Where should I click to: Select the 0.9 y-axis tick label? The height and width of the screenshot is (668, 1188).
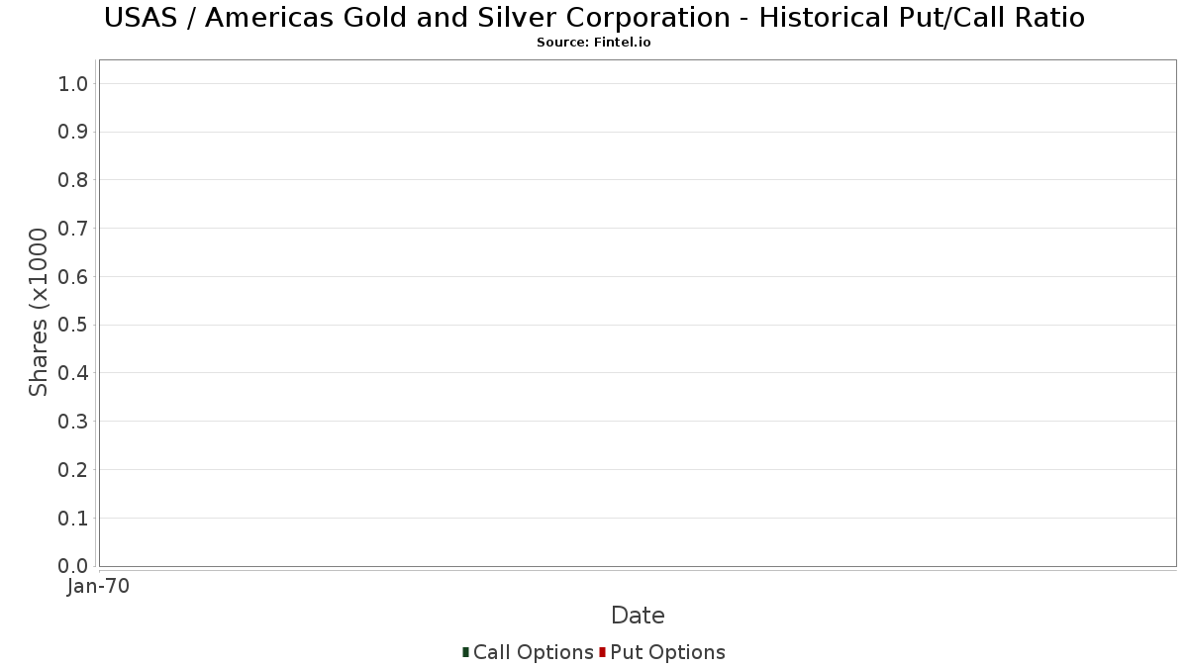point(73,133)
